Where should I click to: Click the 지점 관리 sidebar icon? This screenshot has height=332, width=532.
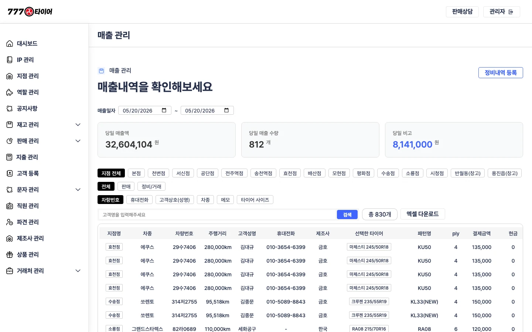[x=10, y=76]
